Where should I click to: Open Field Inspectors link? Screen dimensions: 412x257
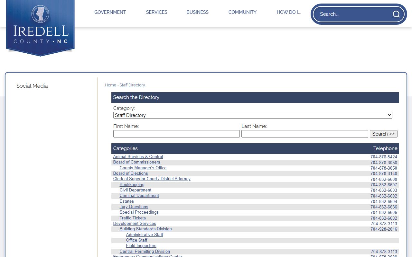(141, 246)
